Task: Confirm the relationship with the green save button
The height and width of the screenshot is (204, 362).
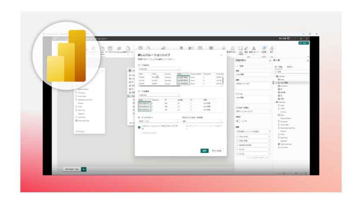Action: click(204, 151)
